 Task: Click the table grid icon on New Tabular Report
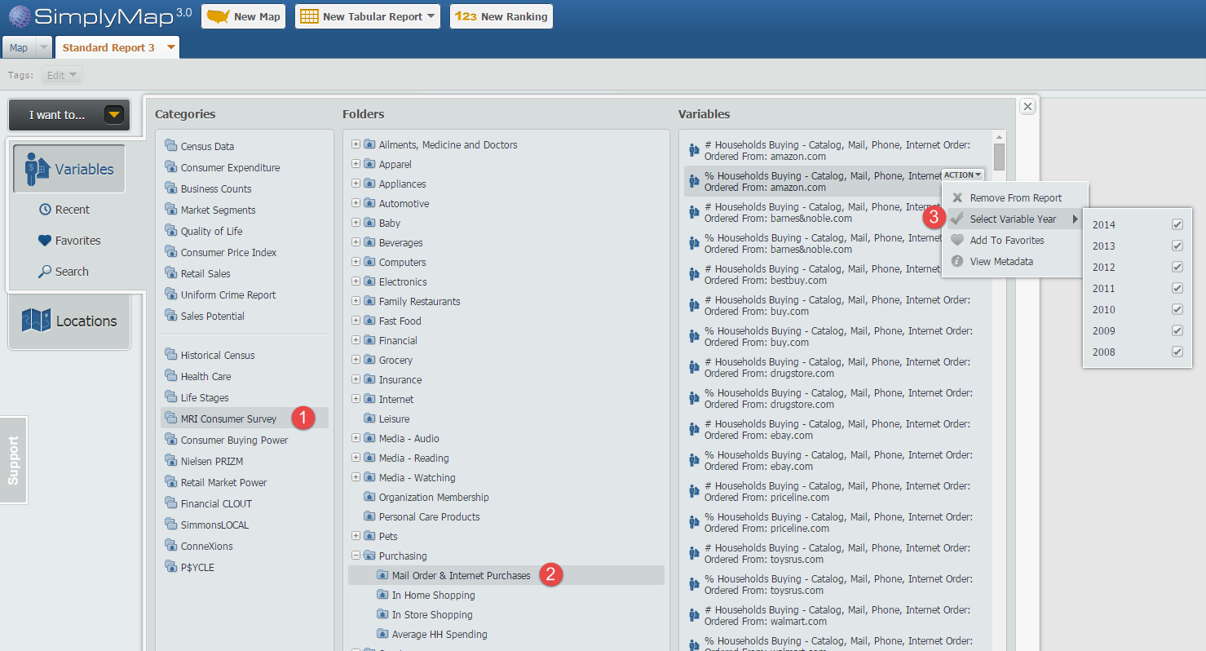[309, 16]
